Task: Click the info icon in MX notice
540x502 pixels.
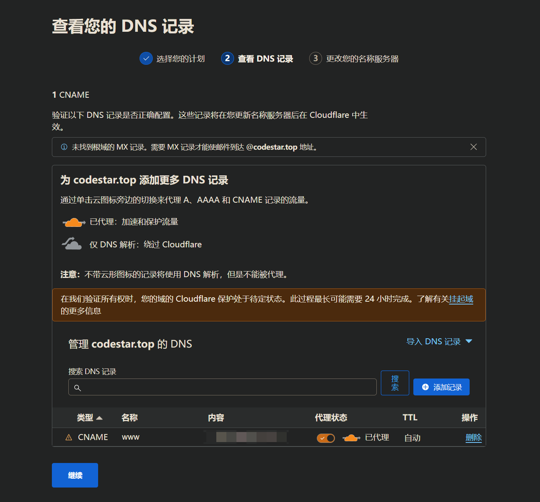Action: click(64, 147)
